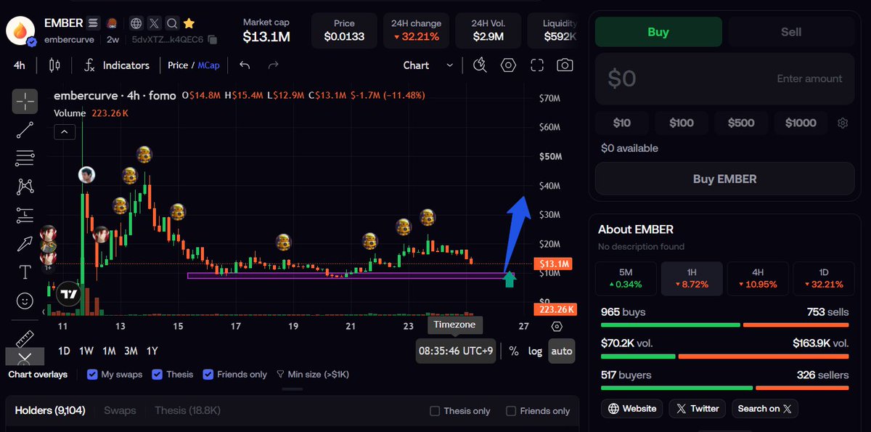
Task: Check Friends only in Holders panel
Action: 511,411
